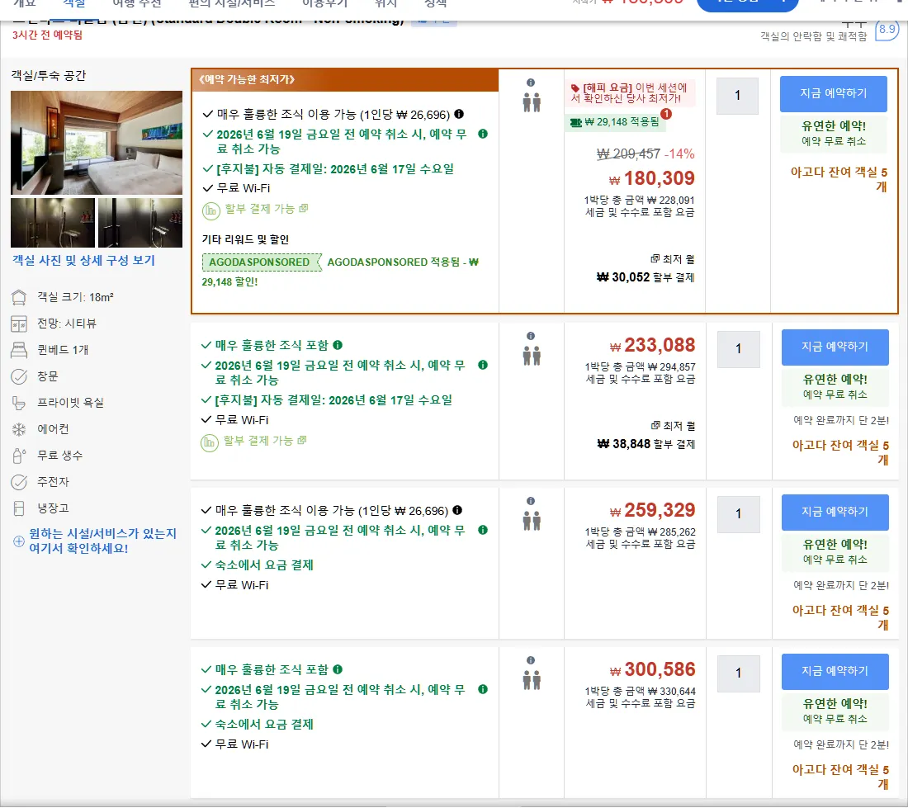
Task: Book the ₩300,586 offer with 지금 예약하기
Action: [x=835, y=671]
